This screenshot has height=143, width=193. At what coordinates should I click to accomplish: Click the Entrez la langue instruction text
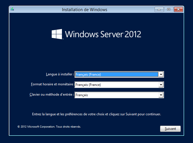pyautogui.click(x=97, y=114)
